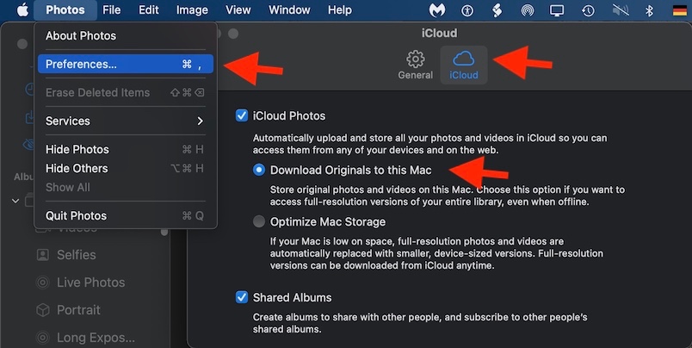This screenshot has width=692, height=348.
Task: Open the Bluetooth menu bar icon
Action: click(x=649, y=10)
